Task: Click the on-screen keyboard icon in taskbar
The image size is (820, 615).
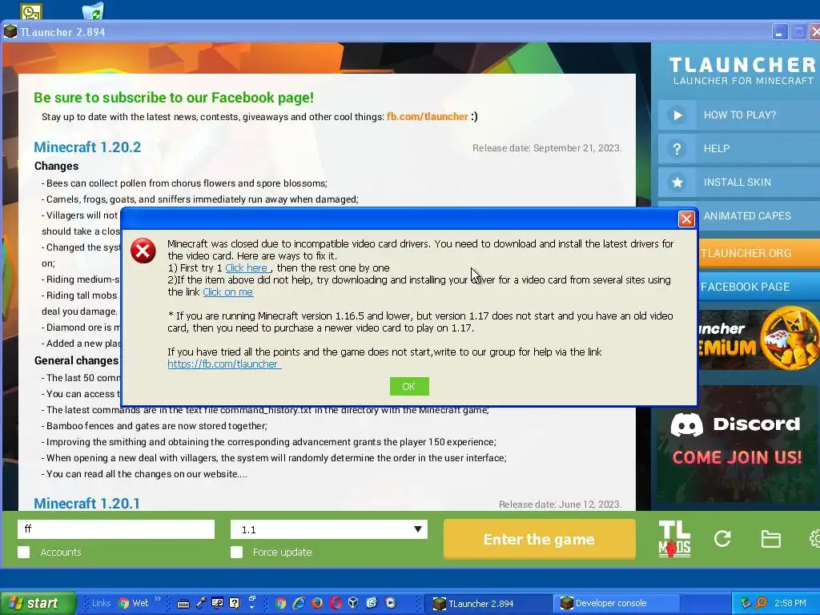Action: 183,604
